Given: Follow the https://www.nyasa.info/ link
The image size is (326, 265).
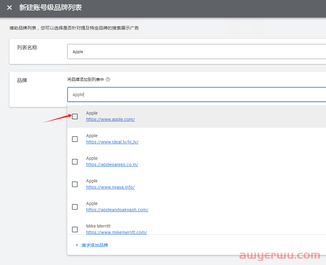Looking at the screenshot, I should point(110,187).
